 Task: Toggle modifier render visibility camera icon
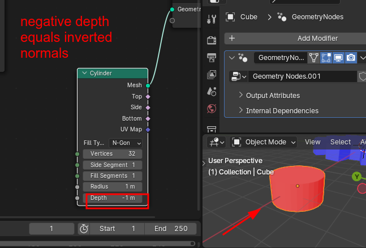tap(351, 58)
